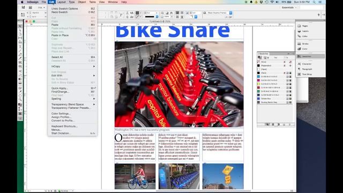Expand the Edit With submenu
343x193 pixels.
[73, 76]
